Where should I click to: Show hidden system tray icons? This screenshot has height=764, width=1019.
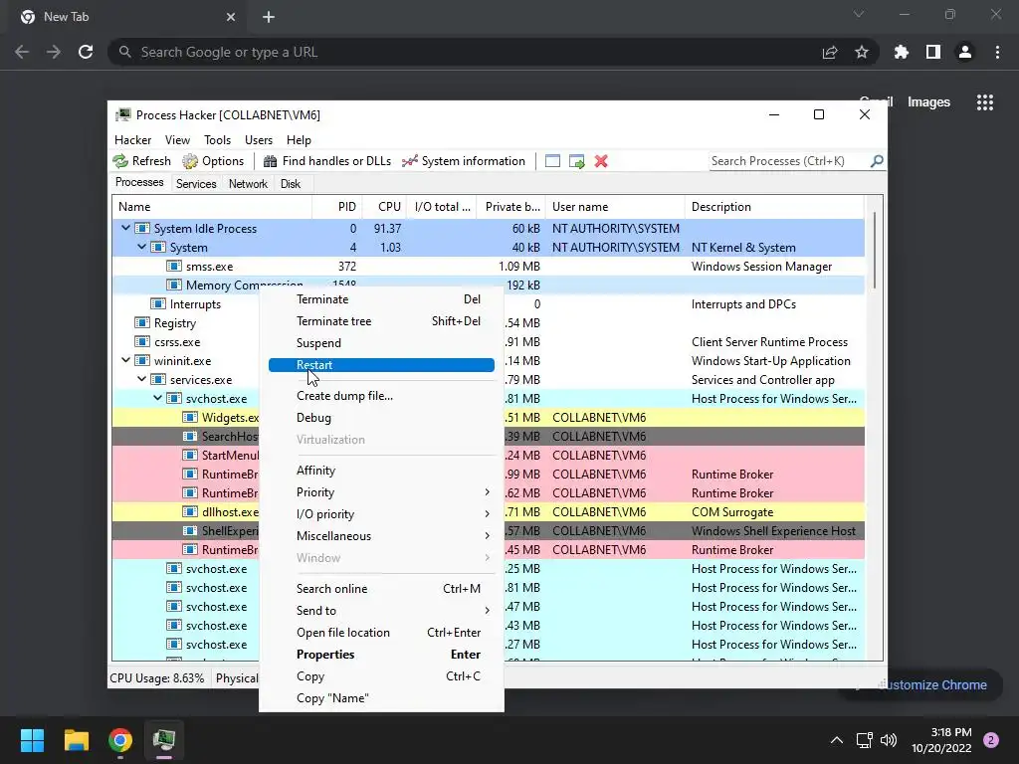pyautogui.click(x=837, y=740)
